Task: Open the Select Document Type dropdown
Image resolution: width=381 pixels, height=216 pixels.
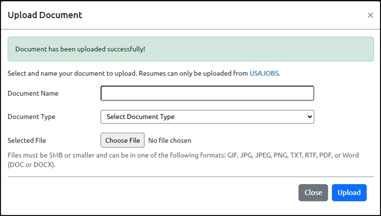Action: point(207,117)
